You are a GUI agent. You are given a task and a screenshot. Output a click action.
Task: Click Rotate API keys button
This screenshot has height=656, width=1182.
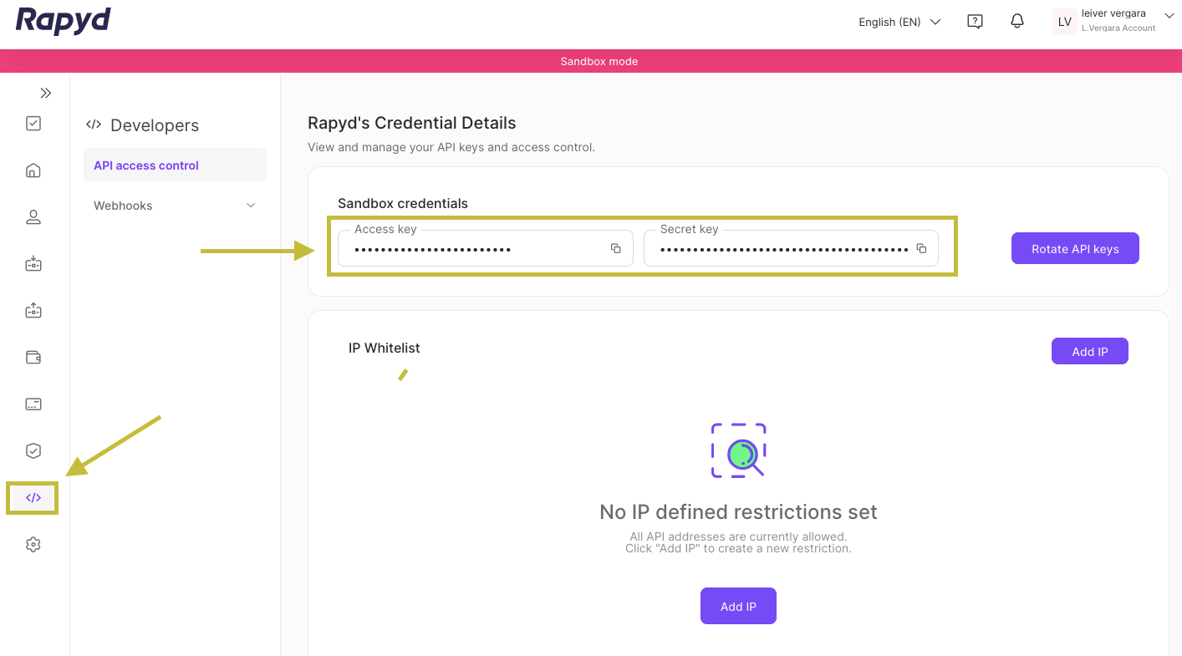1075,248
